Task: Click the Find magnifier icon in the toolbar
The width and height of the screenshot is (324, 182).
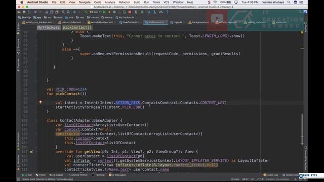Action: point(63,12)
